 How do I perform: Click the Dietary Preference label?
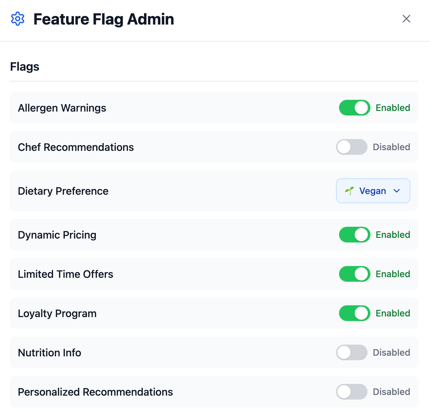[x=63, y=191]
